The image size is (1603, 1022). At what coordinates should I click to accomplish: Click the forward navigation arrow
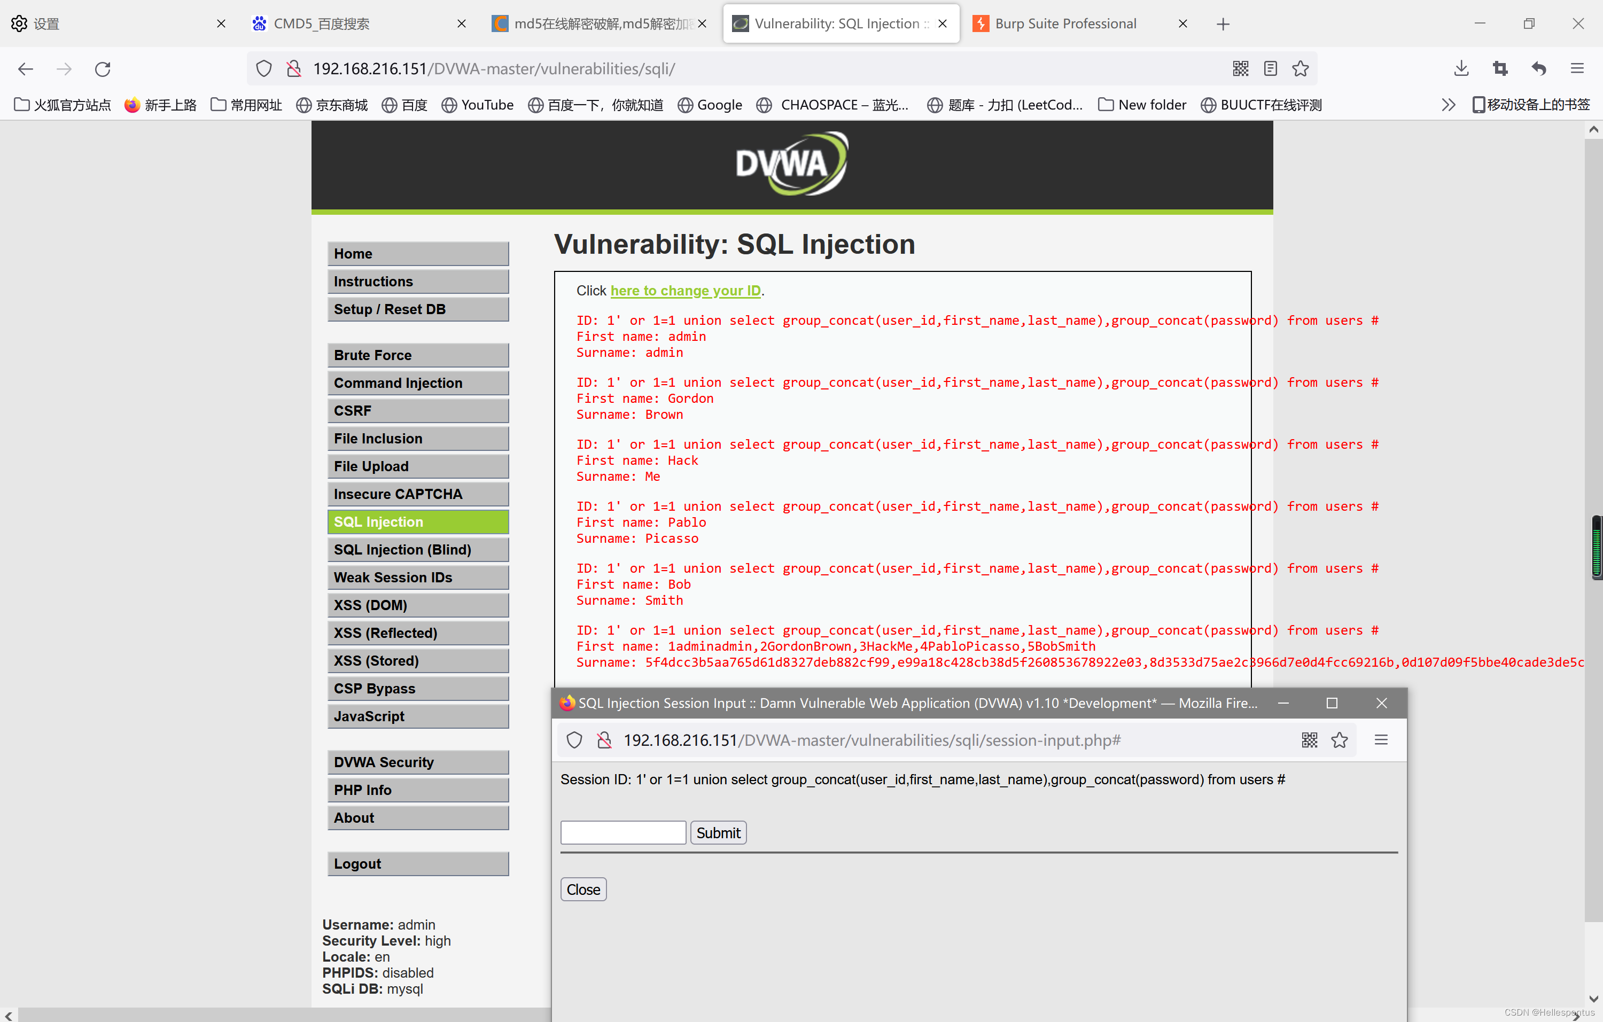point(64,68)
